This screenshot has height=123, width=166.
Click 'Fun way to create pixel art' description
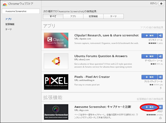coord(87,85)
